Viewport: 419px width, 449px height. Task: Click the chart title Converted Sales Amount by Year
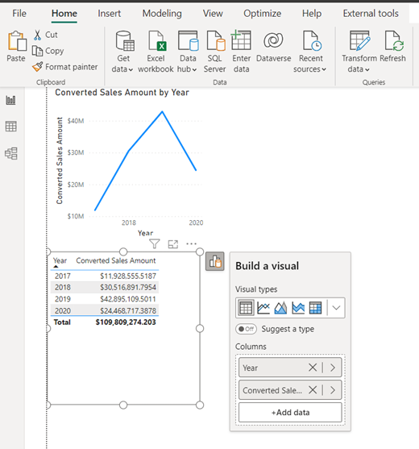[122, 93]
